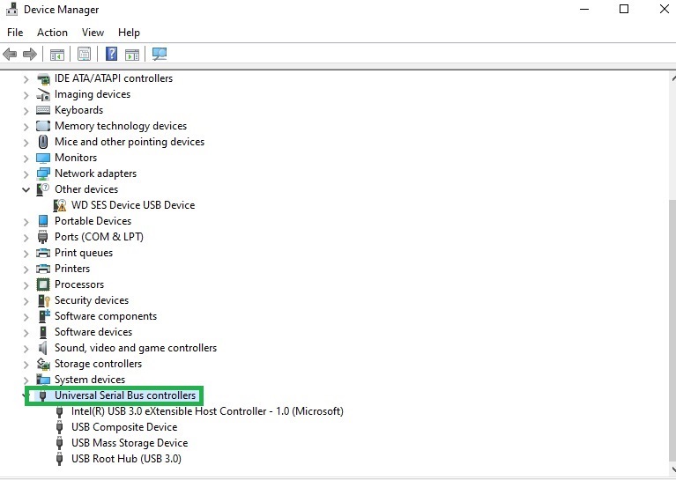676x480 pixels.
Task: Click the Processors chip icon
Action: 43,284
